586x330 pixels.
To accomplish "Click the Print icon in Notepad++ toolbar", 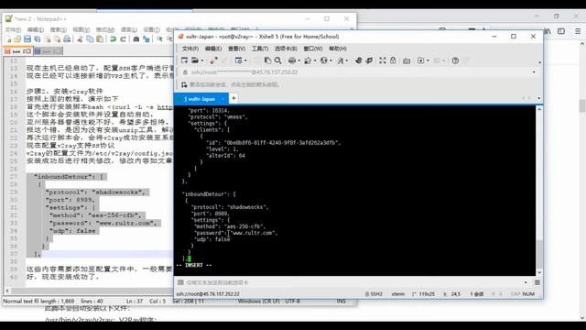I will pos(67,38).
